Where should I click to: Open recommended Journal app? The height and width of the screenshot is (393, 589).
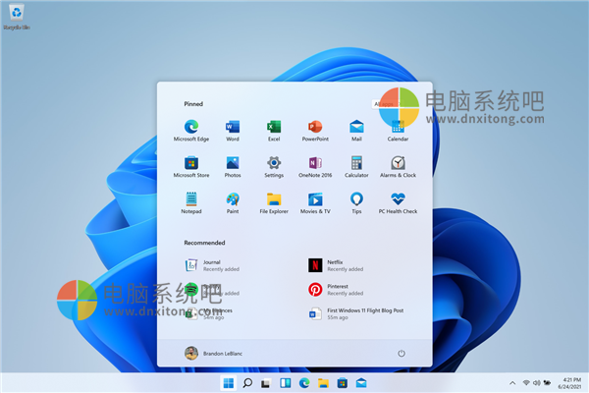coord(212,265)
